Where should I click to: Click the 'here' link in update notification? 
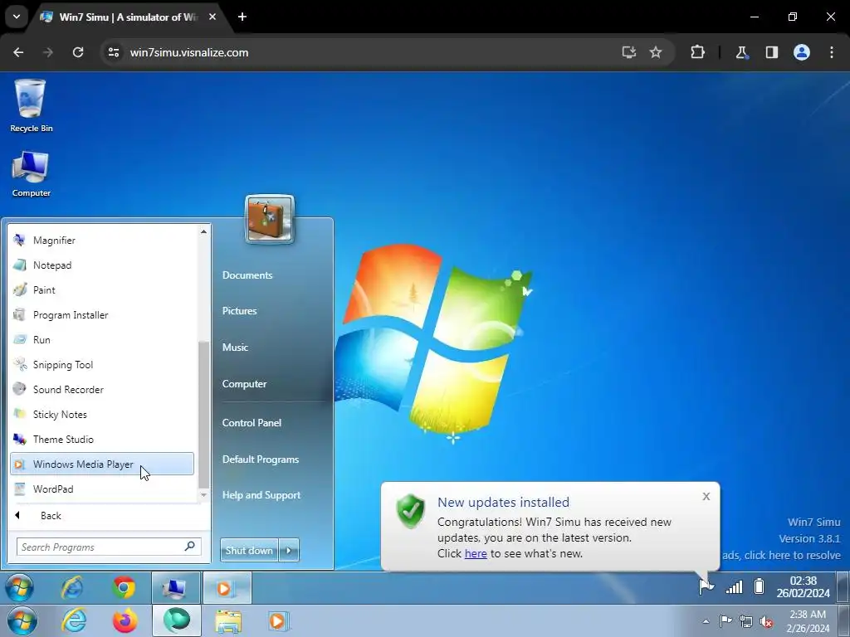point(476,553)
